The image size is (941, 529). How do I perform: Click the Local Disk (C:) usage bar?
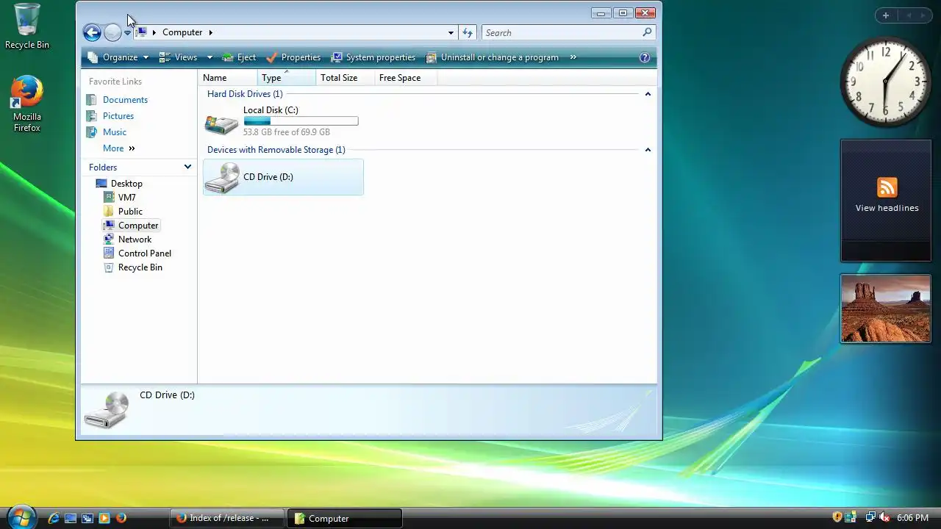pos(301,121)
